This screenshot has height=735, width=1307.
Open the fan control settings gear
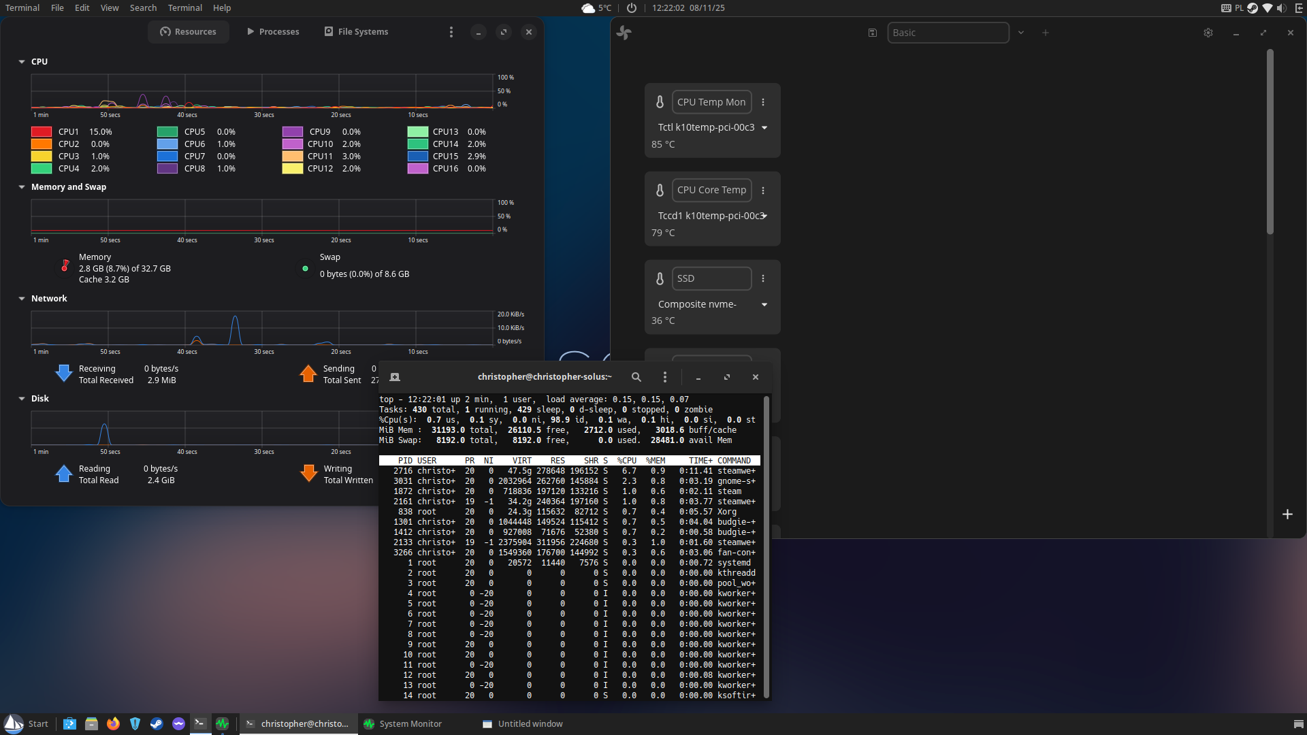[x=1208, y=33]
